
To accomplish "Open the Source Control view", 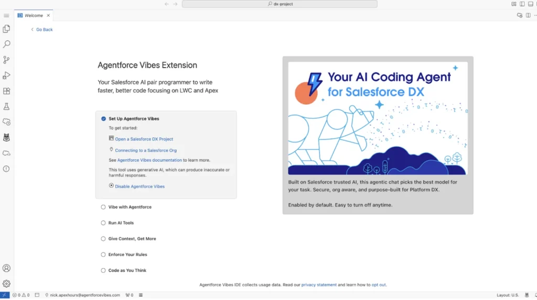I will (x=6, y=60).
